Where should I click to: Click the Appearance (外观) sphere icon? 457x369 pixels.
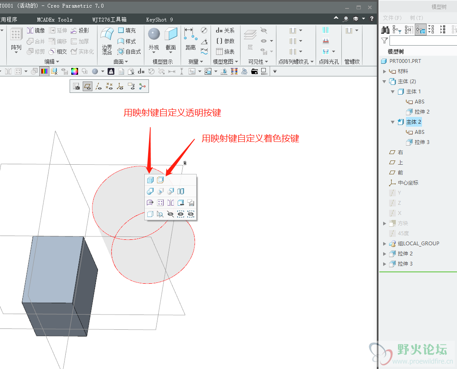(x=154, y=34)
